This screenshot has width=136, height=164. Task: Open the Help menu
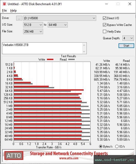tap(13, 11)
